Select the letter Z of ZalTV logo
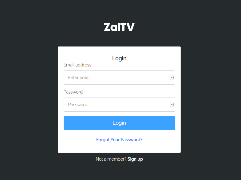 107,27
